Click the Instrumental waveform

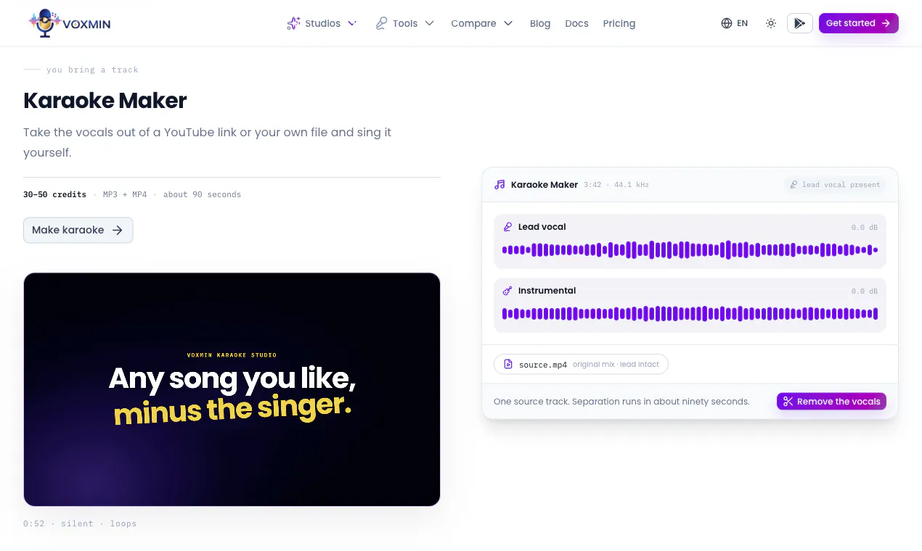coord(690,314)
